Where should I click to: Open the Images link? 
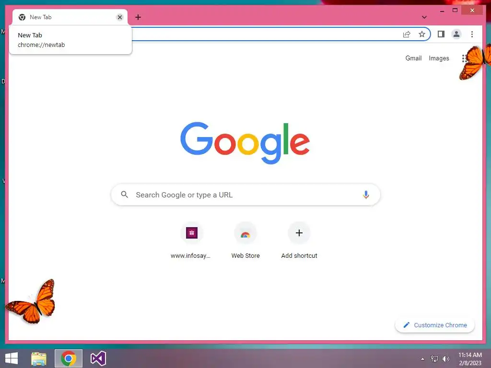click(439, 58)
